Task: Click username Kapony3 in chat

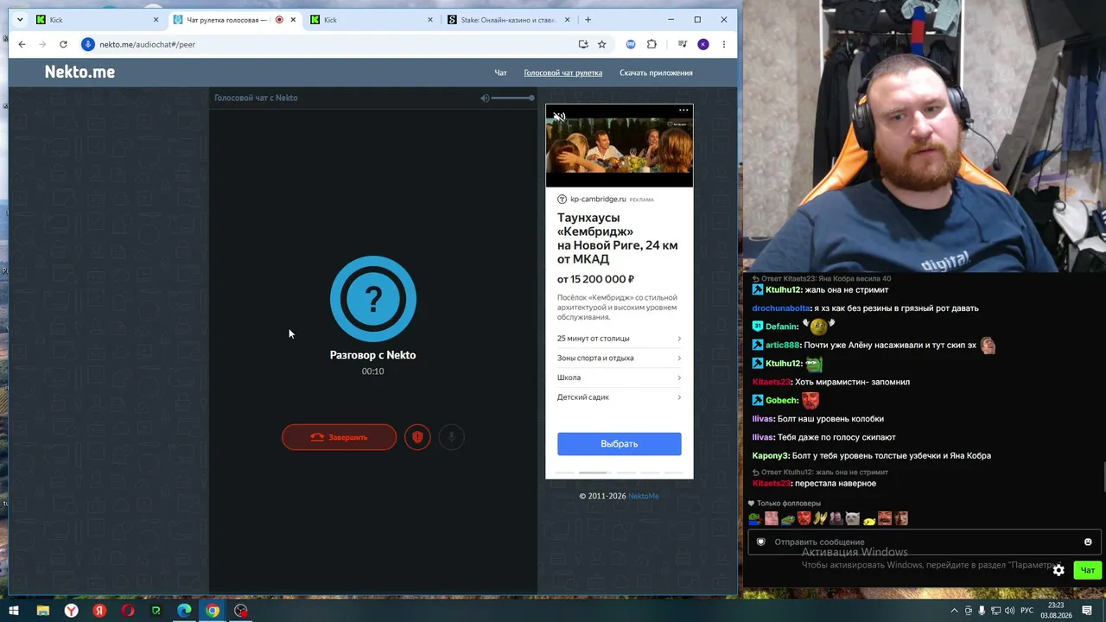Action: 771,455
